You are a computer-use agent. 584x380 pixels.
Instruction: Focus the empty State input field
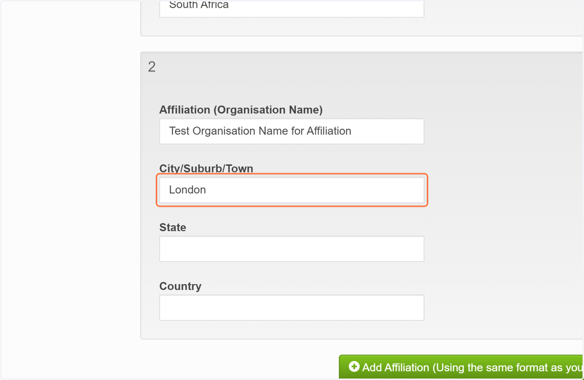292,249
